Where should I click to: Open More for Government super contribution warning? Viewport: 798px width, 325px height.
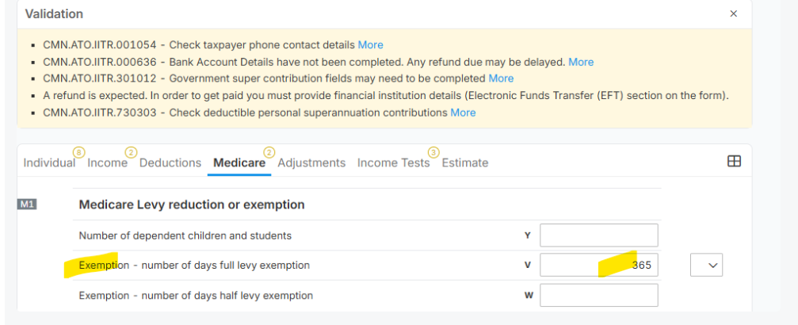click(x=502, y=78)
